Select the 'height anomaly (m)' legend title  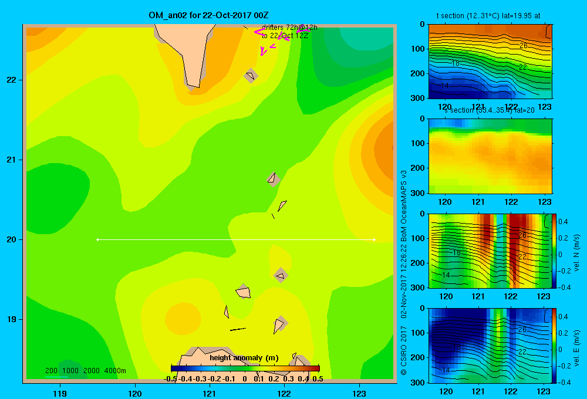244,358
